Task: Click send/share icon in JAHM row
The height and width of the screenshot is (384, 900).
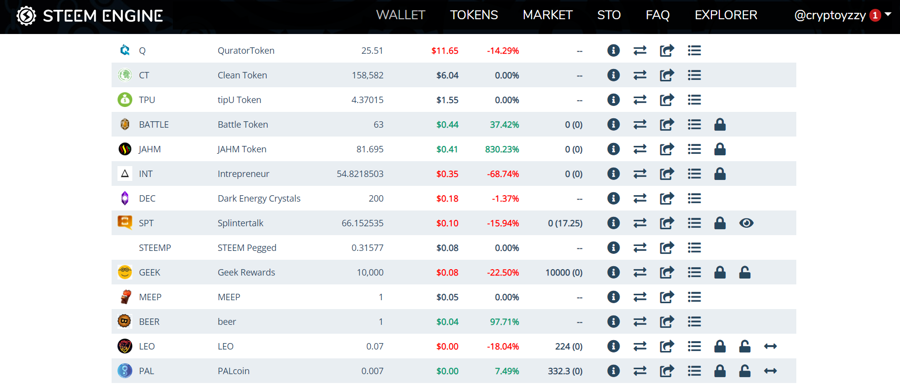Action: [666, 149]
